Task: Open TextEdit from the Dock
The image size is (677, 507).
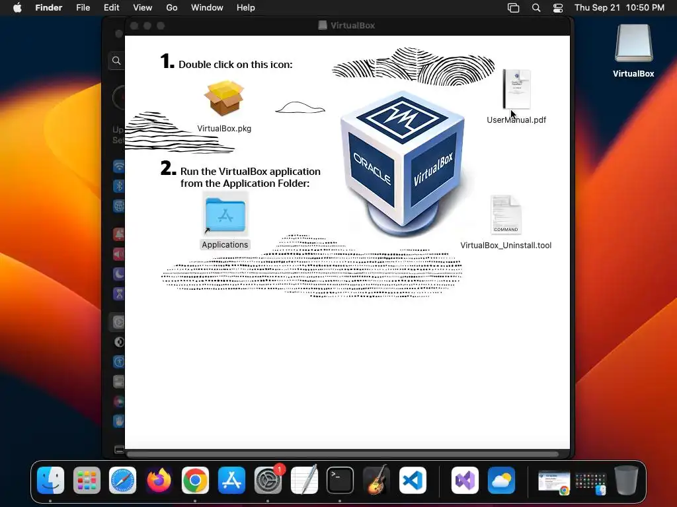Action: [304, 481]
